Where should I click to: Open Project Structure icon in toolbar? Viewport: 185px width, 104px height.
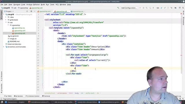(175, 8)
